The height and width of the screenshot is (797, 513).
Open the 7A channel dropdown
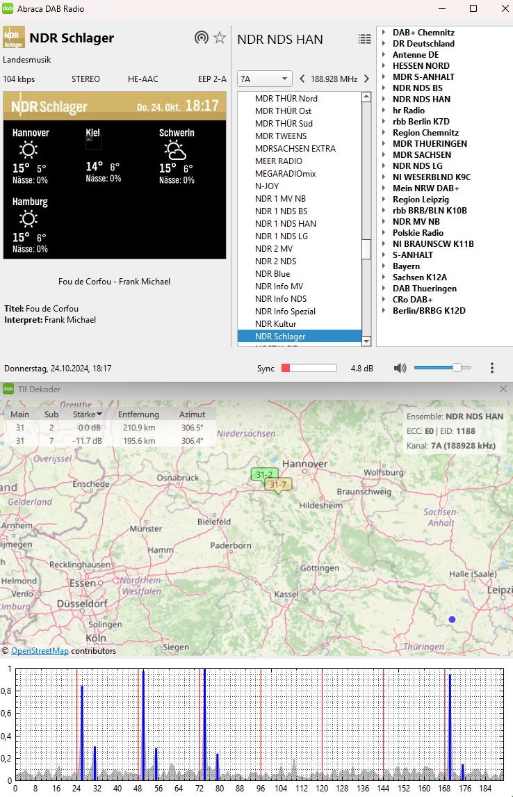(x=265, y=79)
